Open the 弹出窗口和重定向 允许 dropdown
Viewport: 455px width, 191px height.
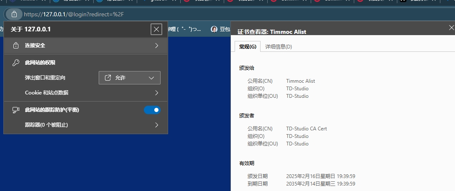pos(129,78)
